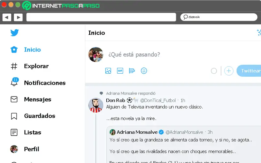The image size is (261, 163).
Task: Click the browser Search box
Action: 219,17
